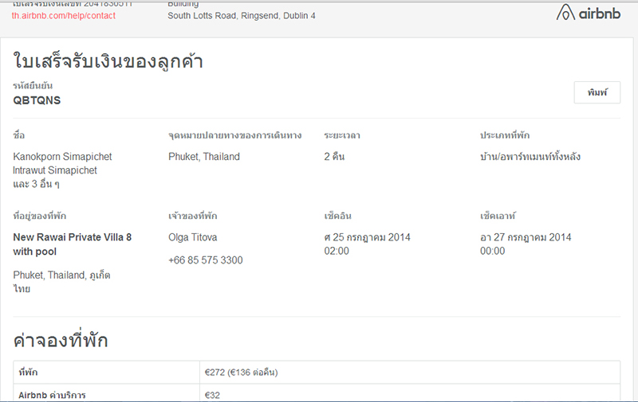Click the destination value Phuket, Thailand
Image resolution: width=638 pixels, height=402 pixels.
pos(204,157)
